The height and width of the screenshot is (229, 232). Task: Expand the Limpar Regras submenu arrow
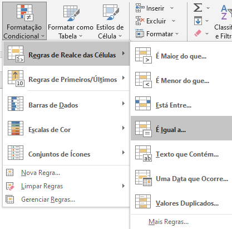(124, 186)
